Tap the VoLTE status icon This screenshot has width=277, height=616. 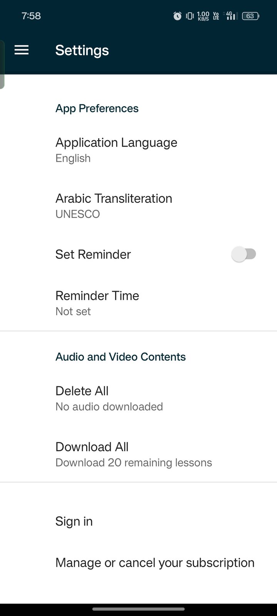pyautogui.click(x=216, y=16)
